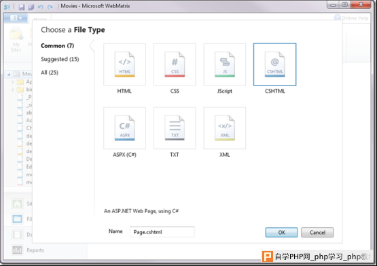Click the Save All icon in the title bar

[x=31, y=7]
